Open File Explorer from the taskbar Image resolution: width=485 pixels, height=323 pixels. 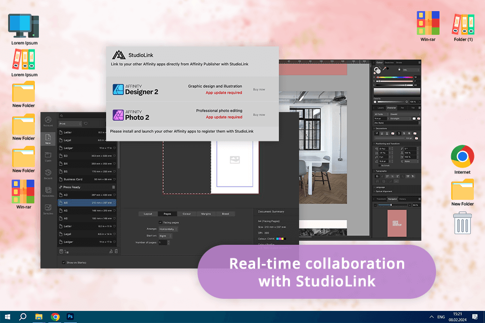(x=39, y=316)
